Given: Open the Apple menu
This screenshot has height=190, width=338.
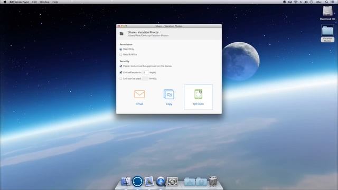Looking at the screenshot, I should coord(5,2).
